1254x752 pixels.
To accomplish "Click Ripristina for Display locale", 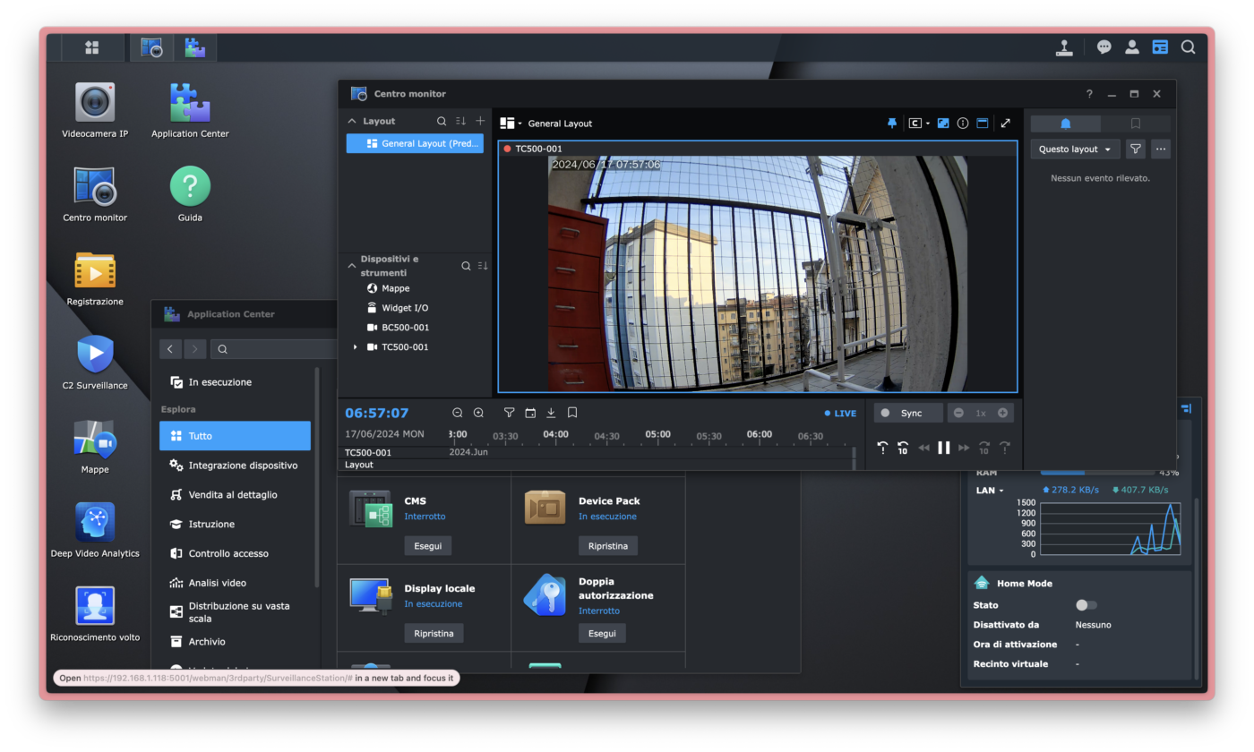I will [434, 633].
